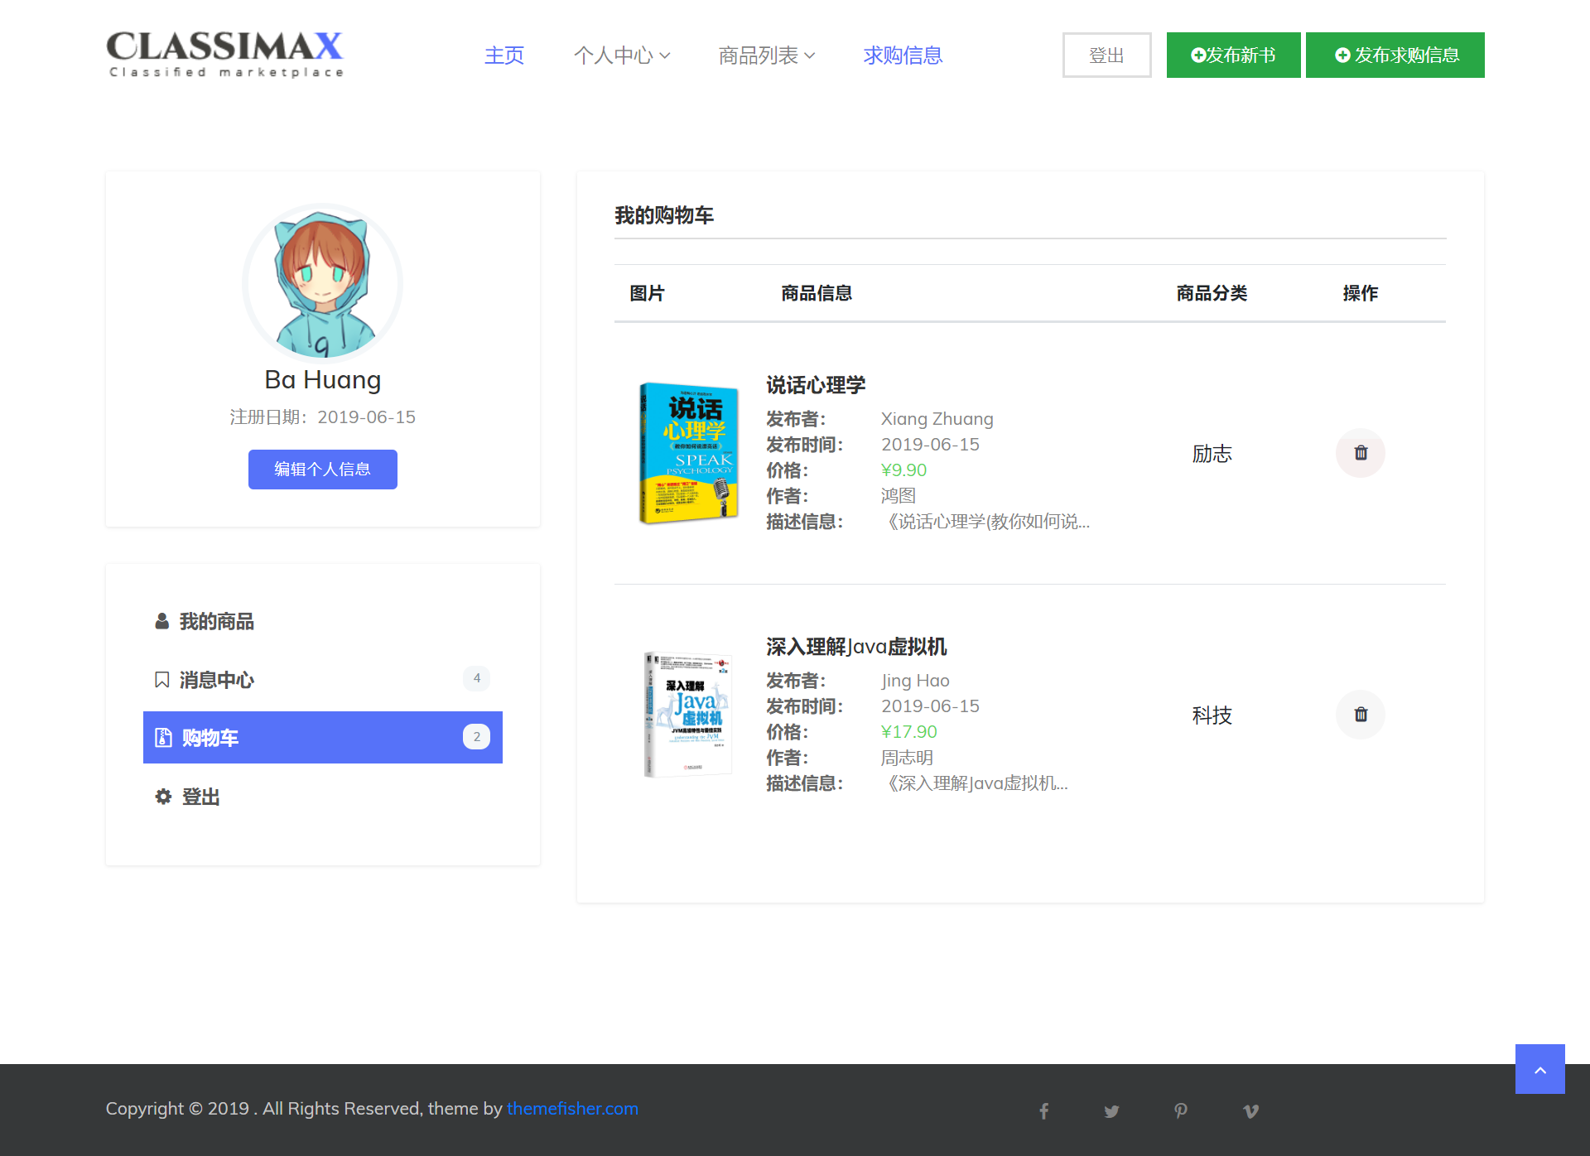Expand the 个人中心 dropdown menu

click(621, 55)
